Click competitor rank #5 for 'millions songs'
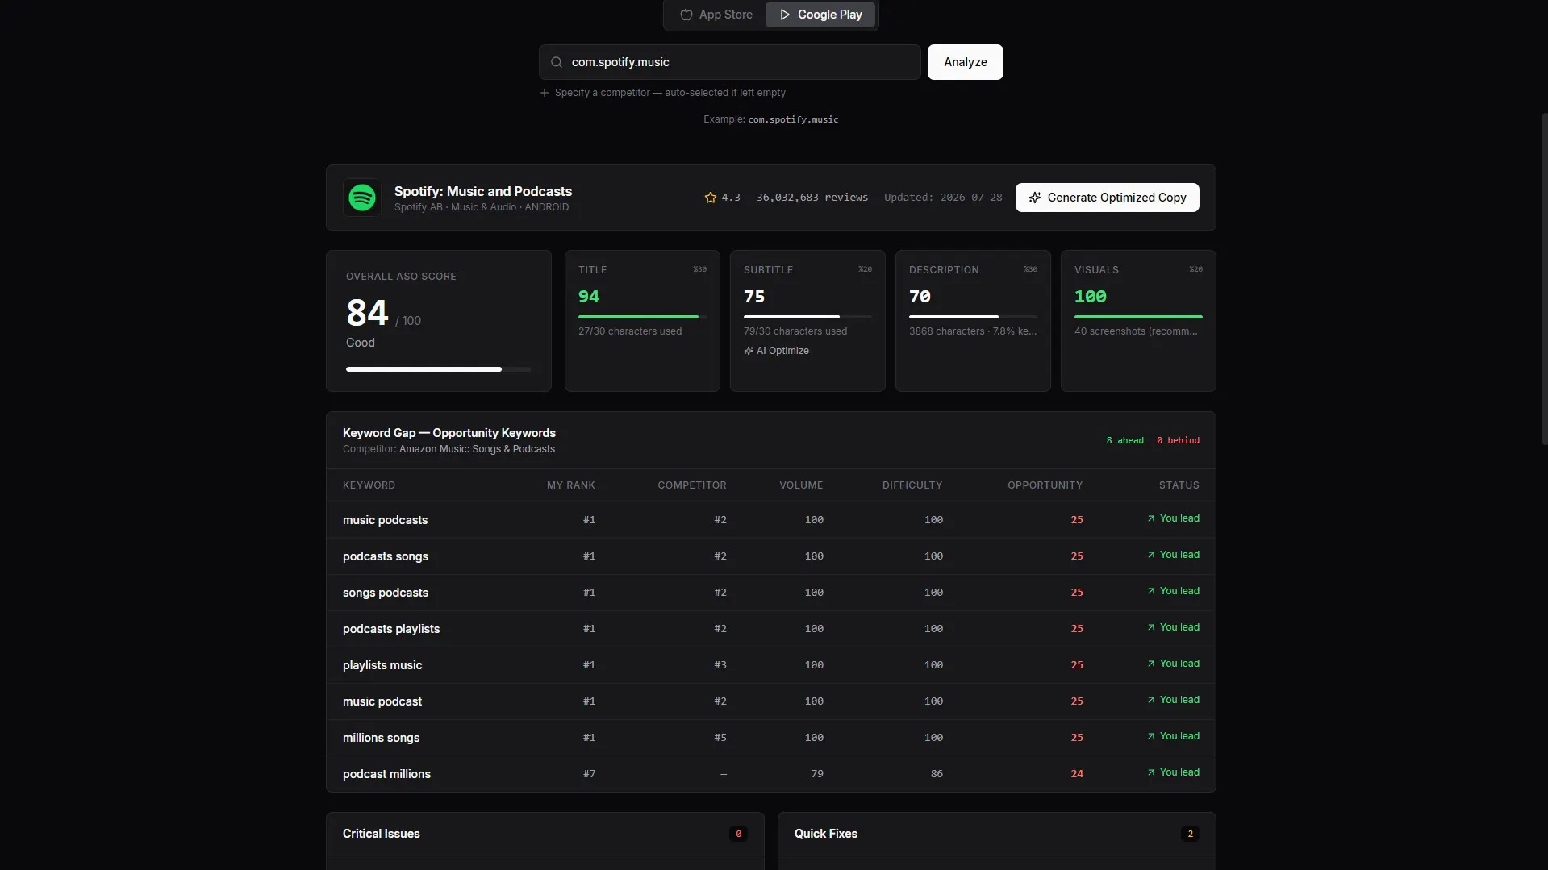 (x=720, y=738)
